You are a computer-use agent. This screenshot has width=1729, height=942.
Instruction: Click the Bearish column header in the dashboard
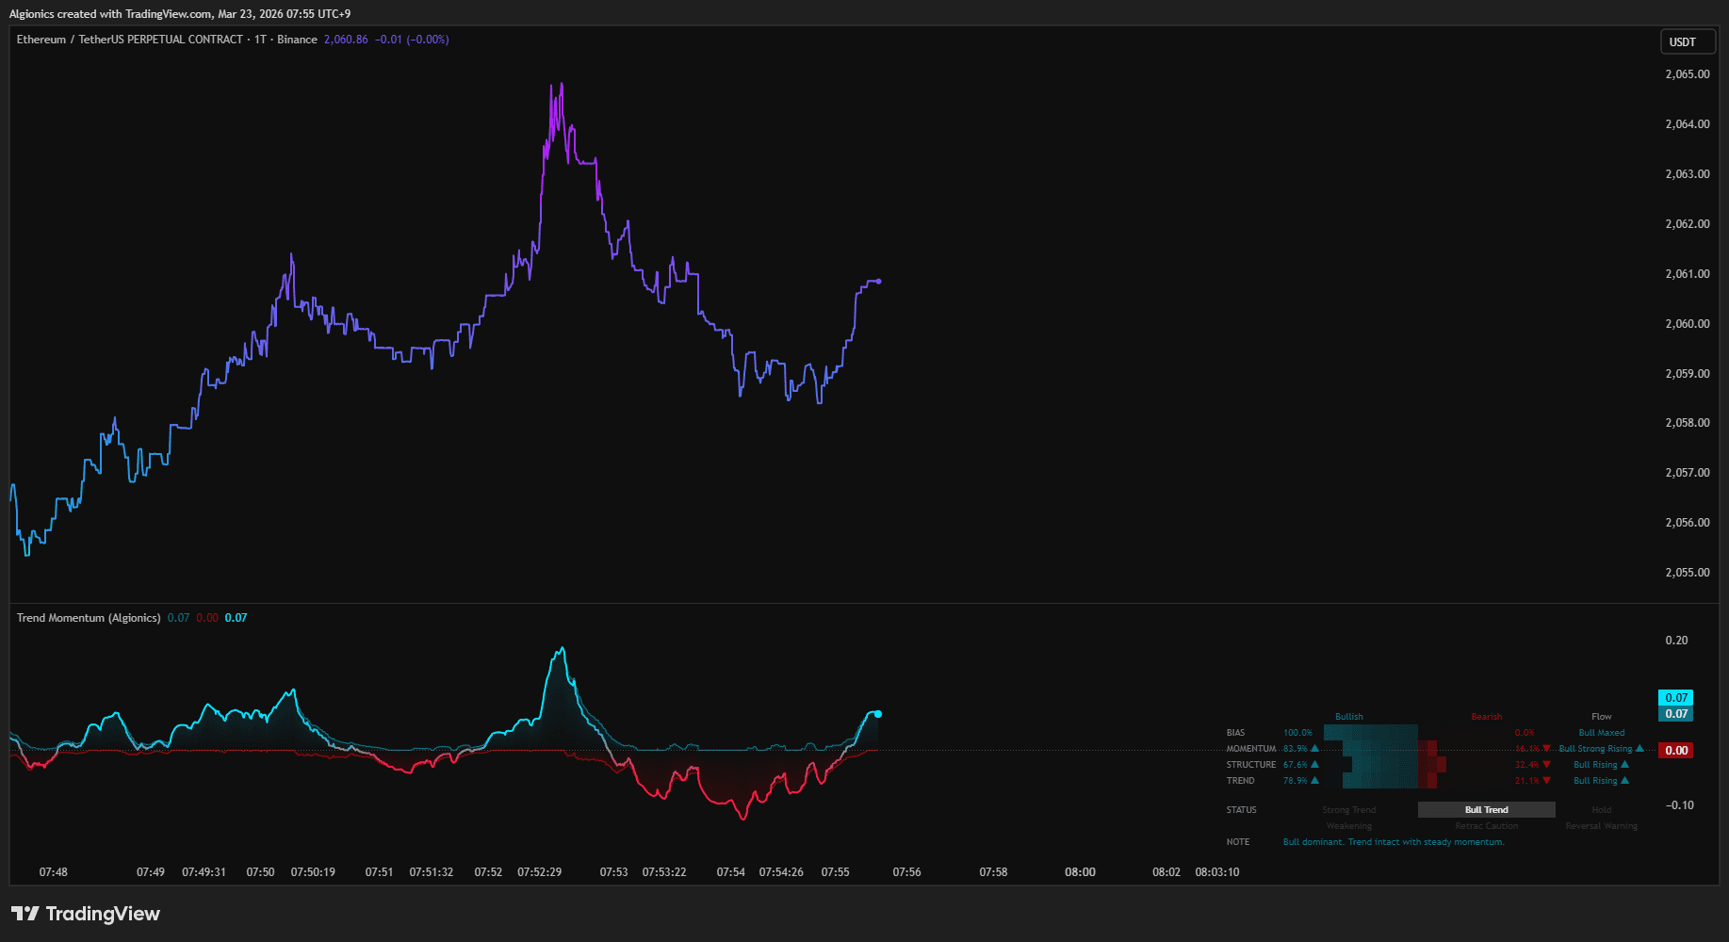1487,717
